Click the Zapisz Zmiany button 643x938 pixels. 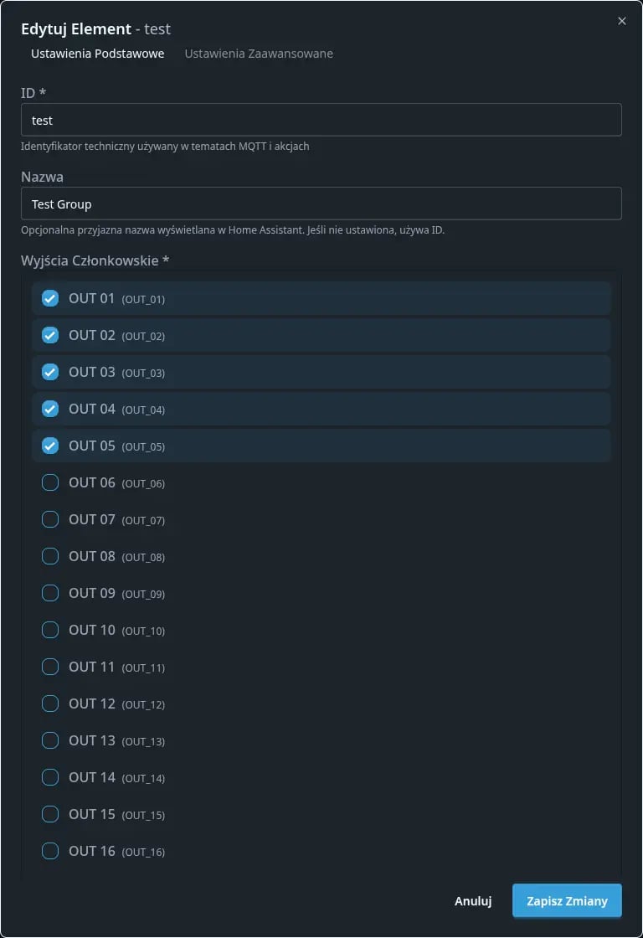(x=567, y=900)
